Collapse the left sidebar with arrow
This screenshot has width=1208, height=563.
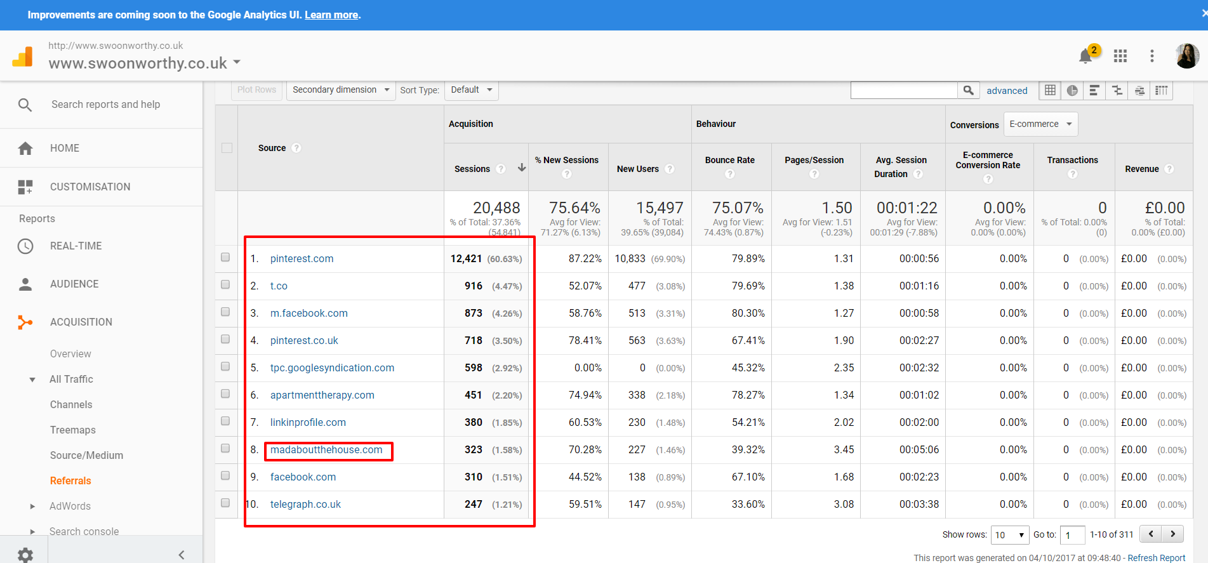tap(182, 555)
